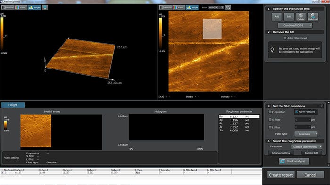Image resolution: width=330 pixels, height=185 pixels.
Task: Click the Cancel button
Action: 310,175
